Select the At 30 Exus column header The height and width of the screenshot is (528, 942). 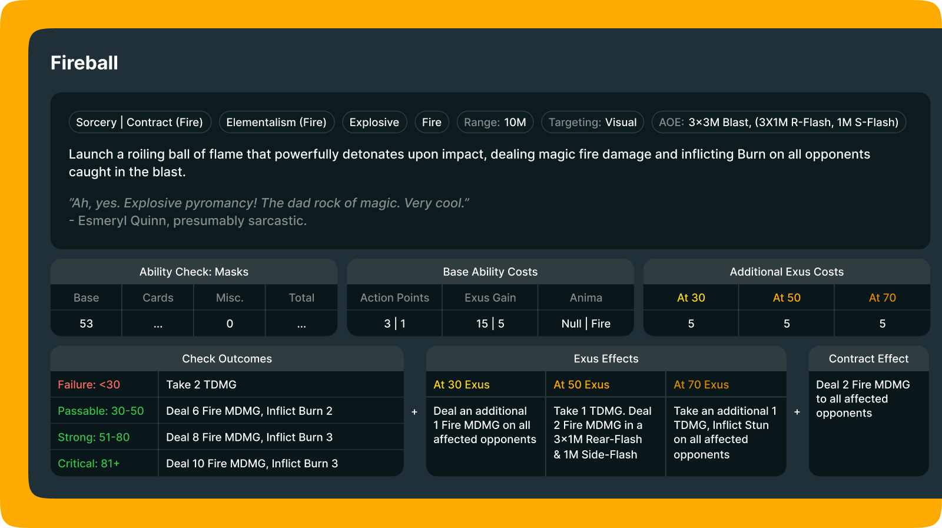tap(462, 385)
